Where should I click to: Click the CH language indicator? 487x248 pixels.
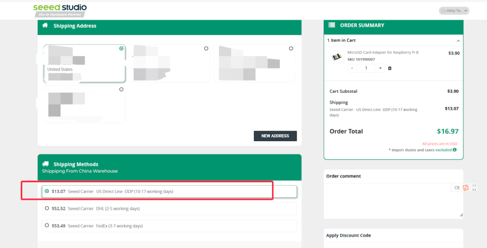point(457,188)
